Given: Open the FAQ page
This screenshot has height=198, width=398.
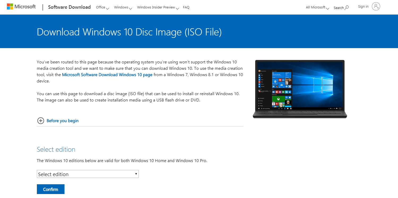Looking at the screenshot, I should pos(186,7).
